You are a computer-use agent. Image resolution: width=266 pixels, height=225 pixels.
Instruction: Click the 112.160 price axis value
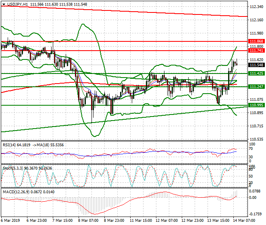point(256,20)
